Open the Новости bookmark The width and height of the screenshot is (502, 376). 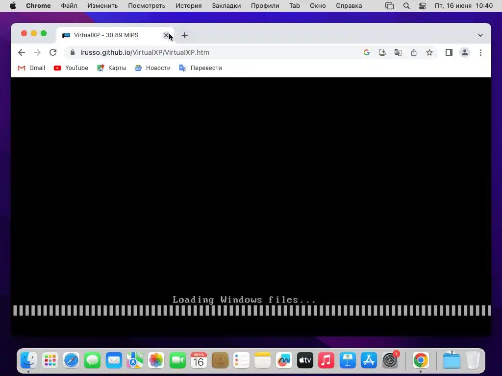pos(152,68)
